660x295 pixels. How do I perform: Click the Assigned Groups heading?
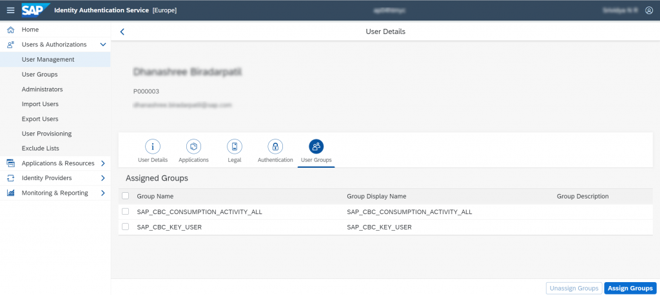tap(157, 178)
